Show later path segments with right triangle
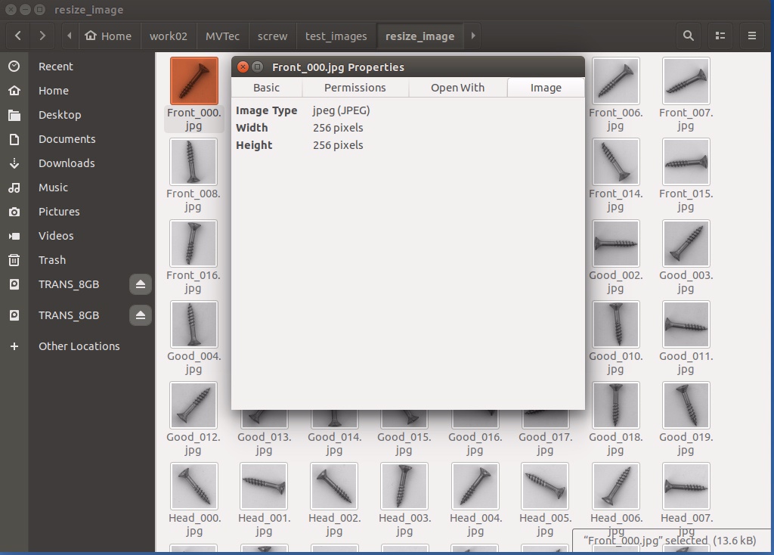This screenshot has height=555, width=774. click(x=473, y=36)
